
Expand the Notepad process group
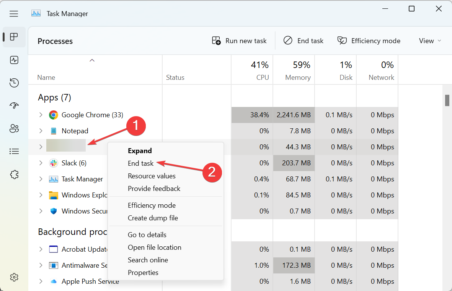click(41, 131)
